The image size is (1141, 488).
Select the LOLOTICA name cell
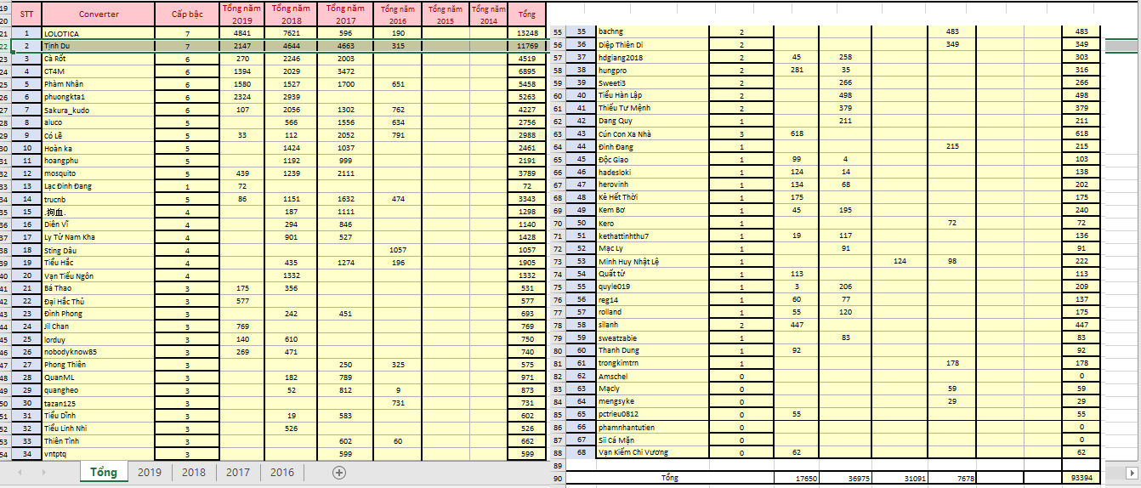[99, 33]
